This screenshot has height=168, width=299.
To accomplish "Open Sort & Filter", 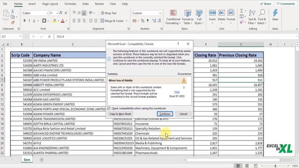I will point(252,17).
